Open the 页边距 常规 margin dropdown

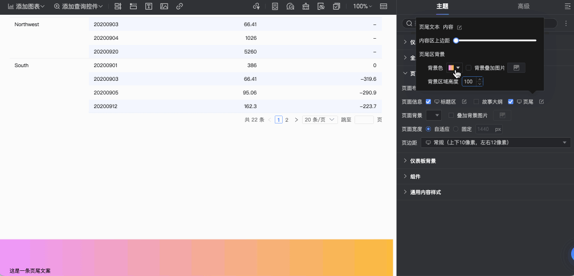[496, 143]
